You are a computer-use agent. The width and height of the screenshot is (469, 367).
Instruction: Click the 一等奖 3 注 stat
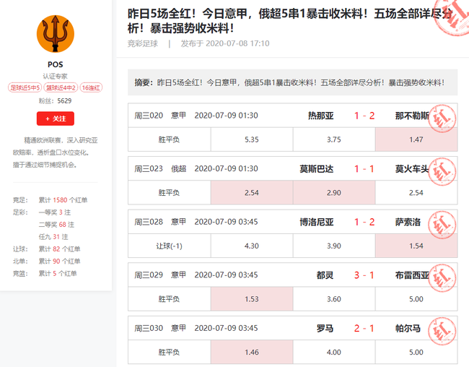pyautogui.click(x=55, y=212)
